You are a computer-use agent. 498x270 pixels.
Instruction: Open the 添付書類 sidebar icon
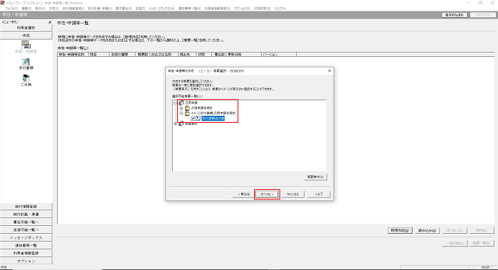[x=26, y=62]
